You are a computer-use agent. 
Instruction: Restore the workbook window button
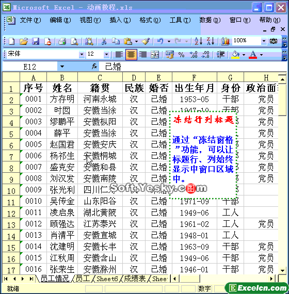click(273, 29)
